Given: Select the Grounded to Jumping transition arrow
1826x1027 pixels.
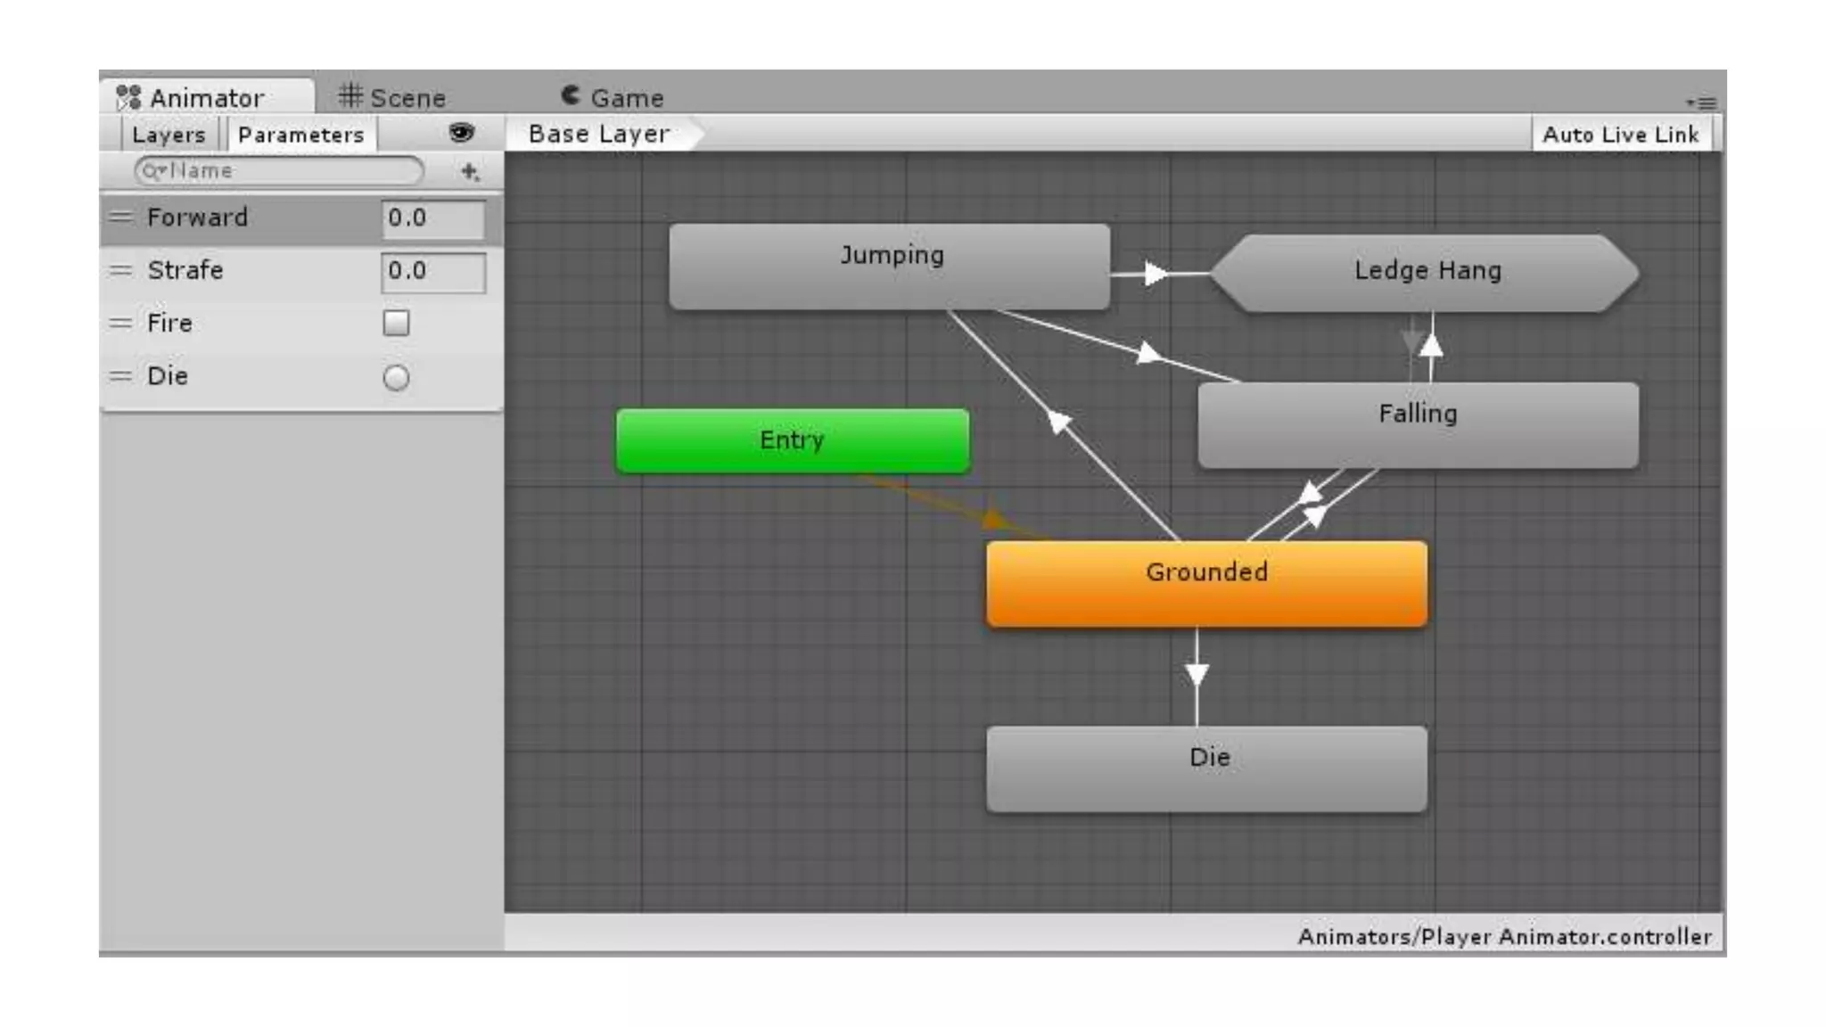Looking at the screenshot, I should click(1058, 420).
